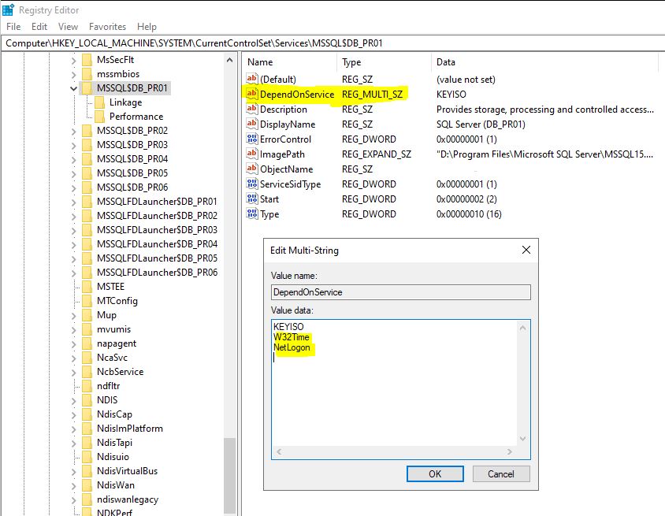
Task: Click the Performance subkey folder icon
Action: 99,116
